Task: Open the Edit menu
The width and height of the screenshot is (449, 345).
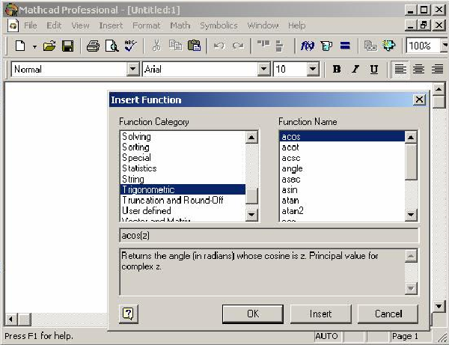Action: (x=54, y=25)
